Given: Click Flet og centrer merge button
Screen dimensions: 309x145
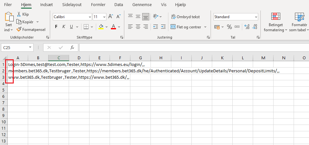Looking at the screenshot, I should click(186, 27).
